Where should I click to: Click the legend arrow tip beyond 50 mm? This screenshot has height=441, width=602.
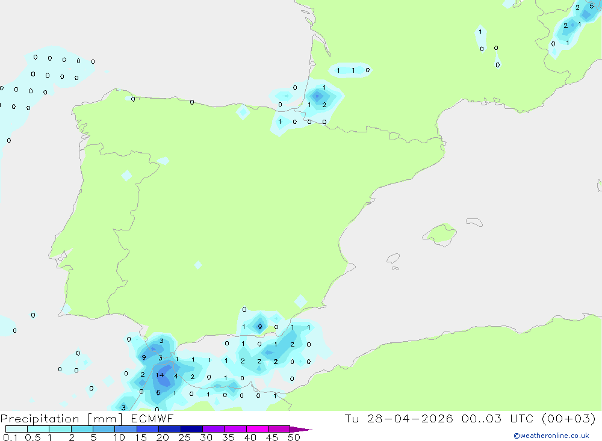tap(301, 430)
